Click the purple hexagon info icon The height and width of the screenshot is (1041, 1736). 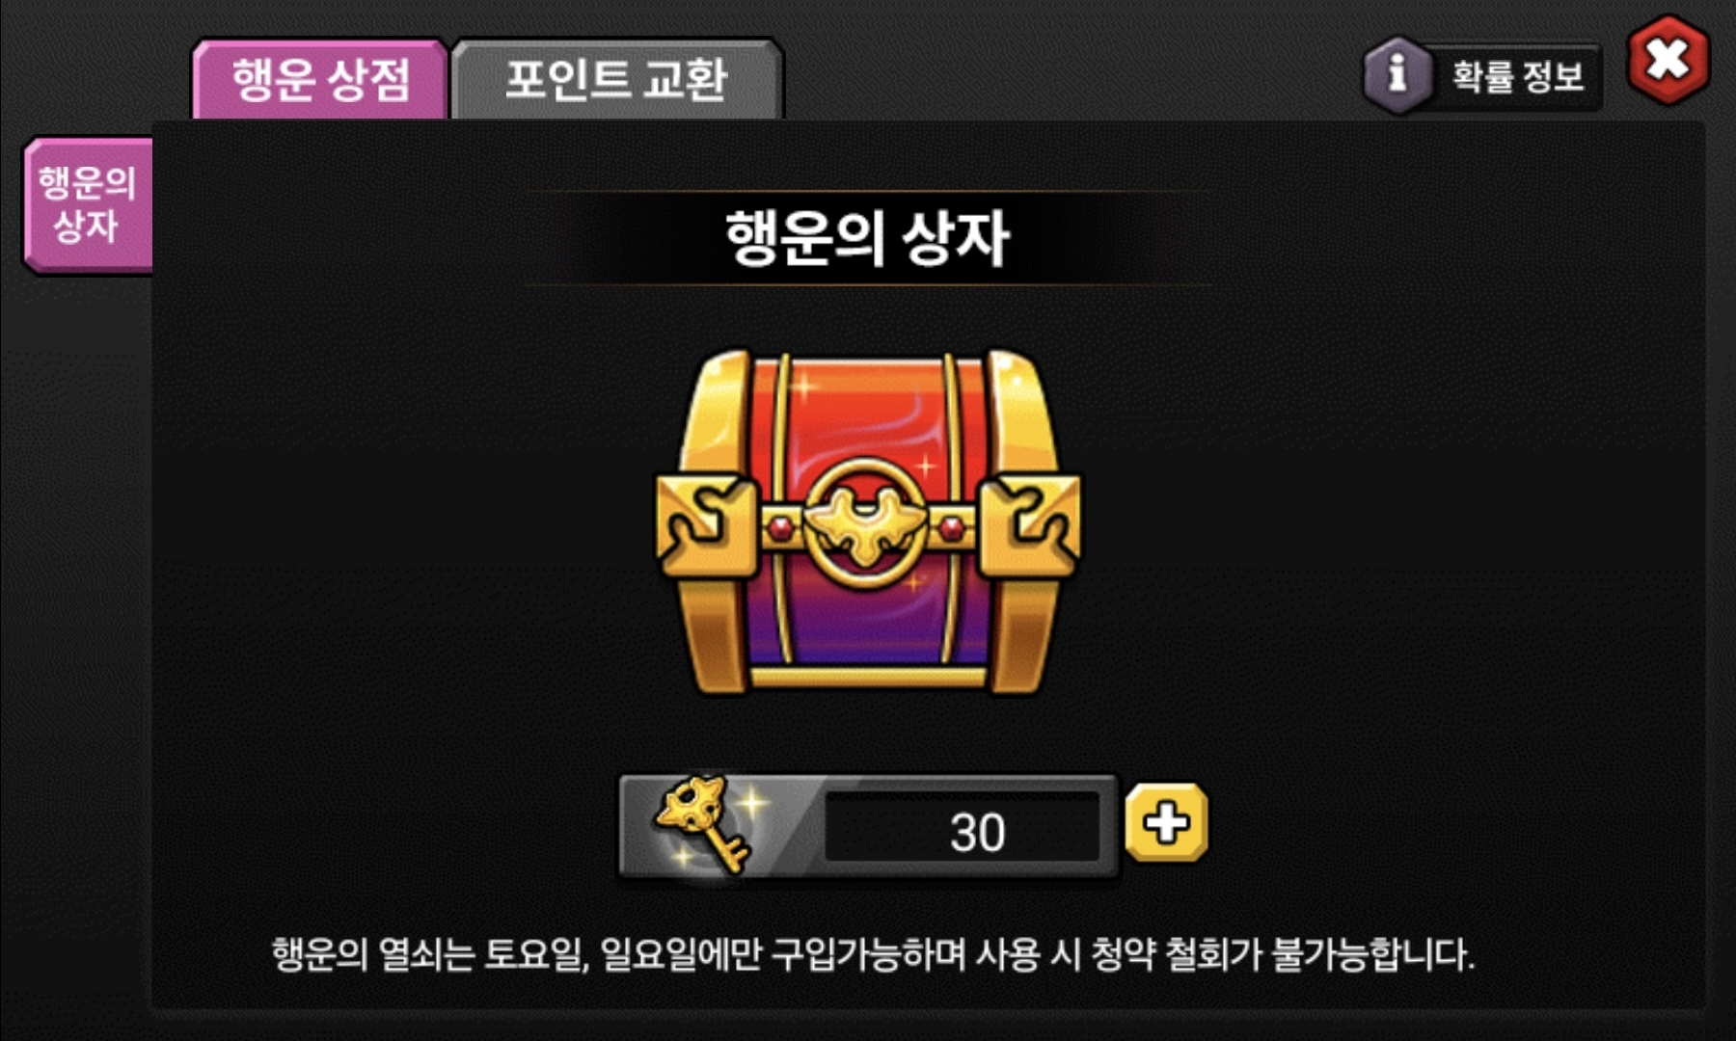tap(1397, 74)
